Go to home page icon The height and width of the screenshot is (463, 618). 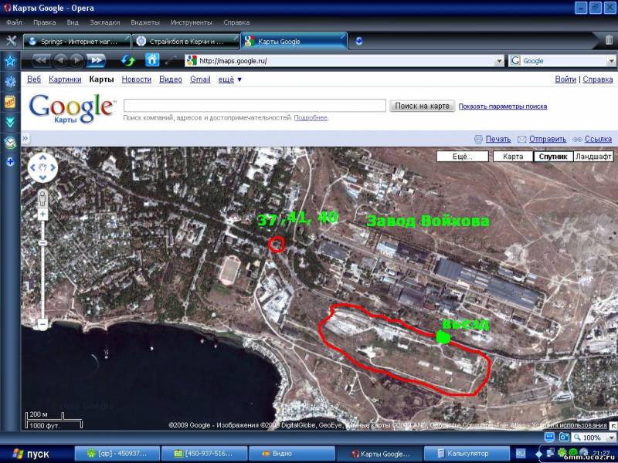152,60
